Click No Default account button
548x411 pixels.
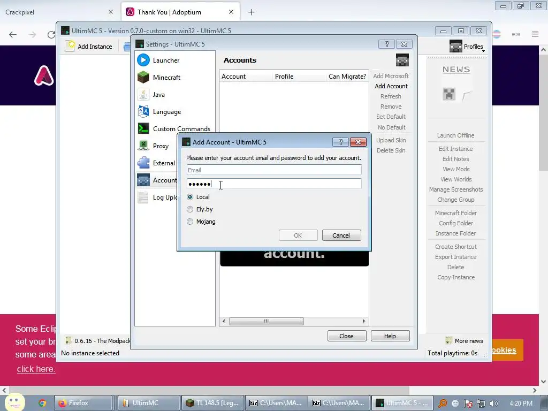coord(391,127)
